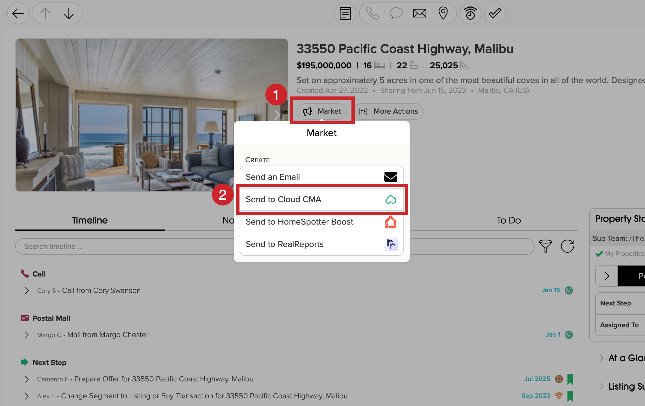The height and width of the screenshot is (406, 645).
Task: Click the checkmark task icon in toolbar
Action: pos(495,13)
